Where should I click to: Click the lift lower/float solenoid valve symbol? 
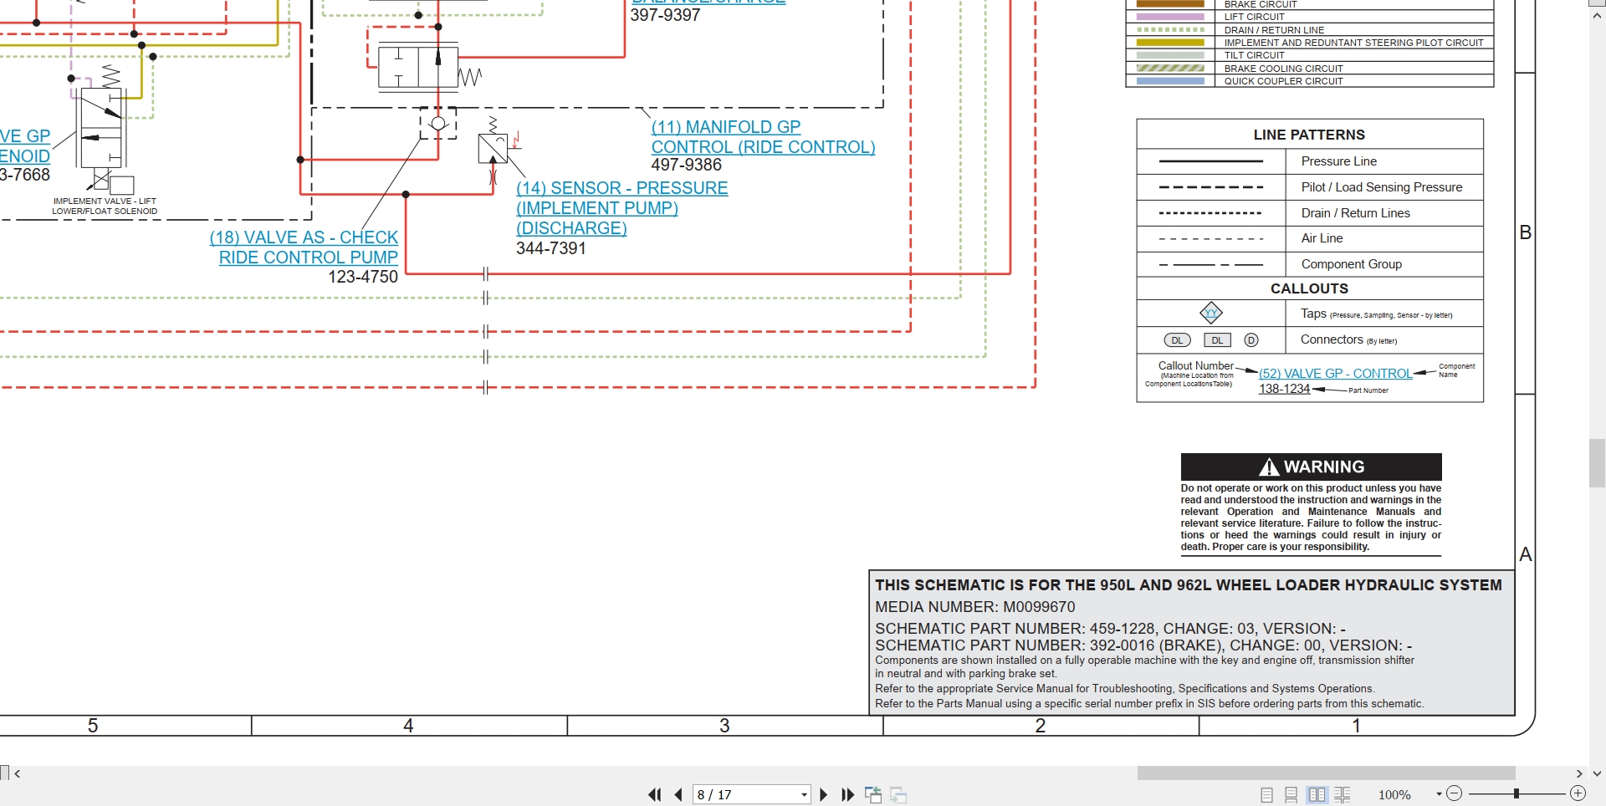(x=101, y=129)
